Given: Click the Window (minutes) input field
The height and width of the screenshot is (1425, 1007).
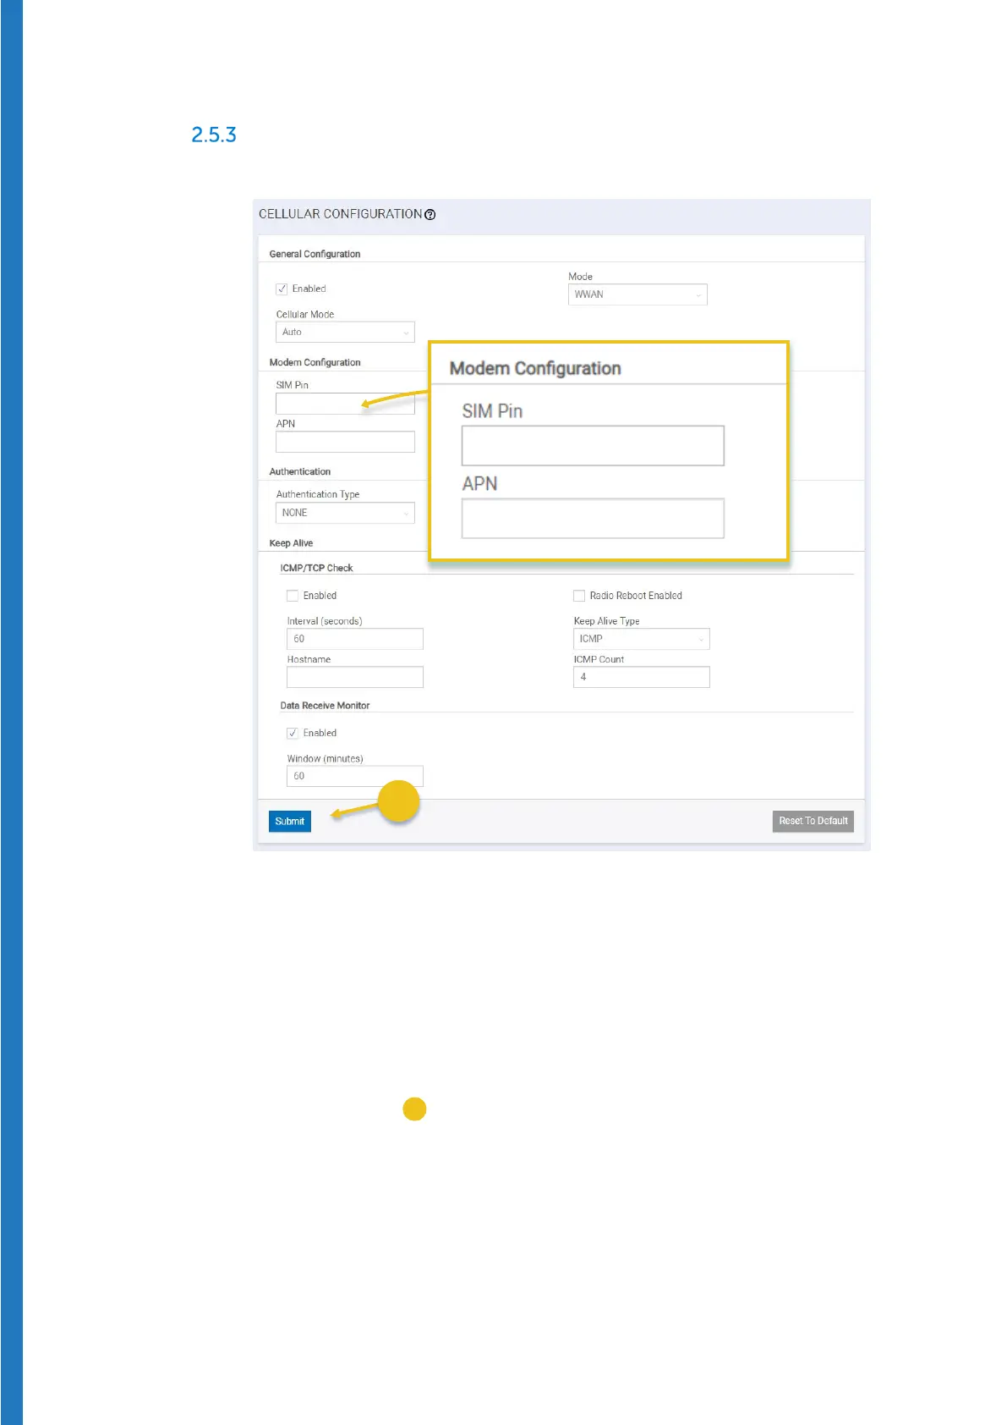Looking at the screenshot, I should tap(355, 776).
